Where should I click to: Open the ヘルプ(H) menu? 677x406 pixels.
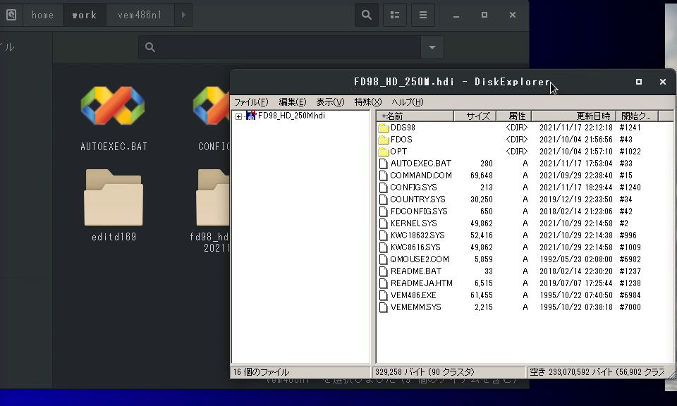click(x=407, y=102)
